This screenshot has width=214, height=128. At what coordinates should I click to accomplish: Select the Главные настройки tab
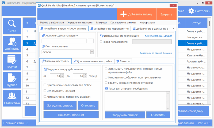click(55, 61)
